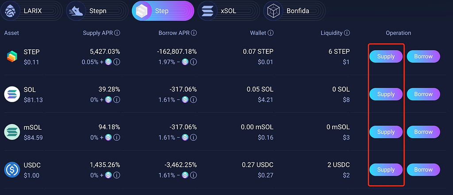This screenshot has height=195, width=453.
Task: Switch to the Stepn pool tab
Action: [x=97, y=11]
